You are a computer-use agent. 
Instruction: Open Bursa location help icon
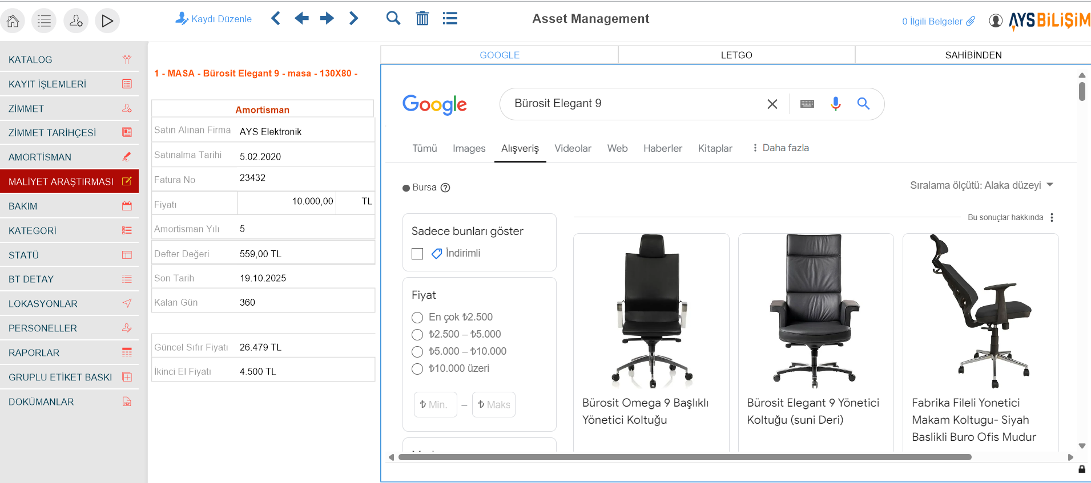click(445, 188)
